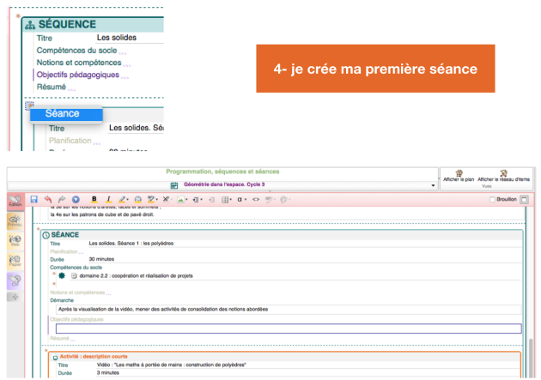The width and height of the screenshot is (541, 380).
Task: Open the highlighter color dropdown arrow
Action: click(129, 199)
